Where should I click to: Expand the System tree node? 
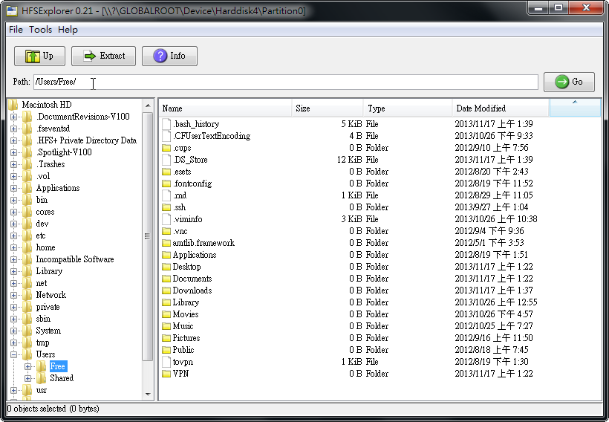[13, 331]
